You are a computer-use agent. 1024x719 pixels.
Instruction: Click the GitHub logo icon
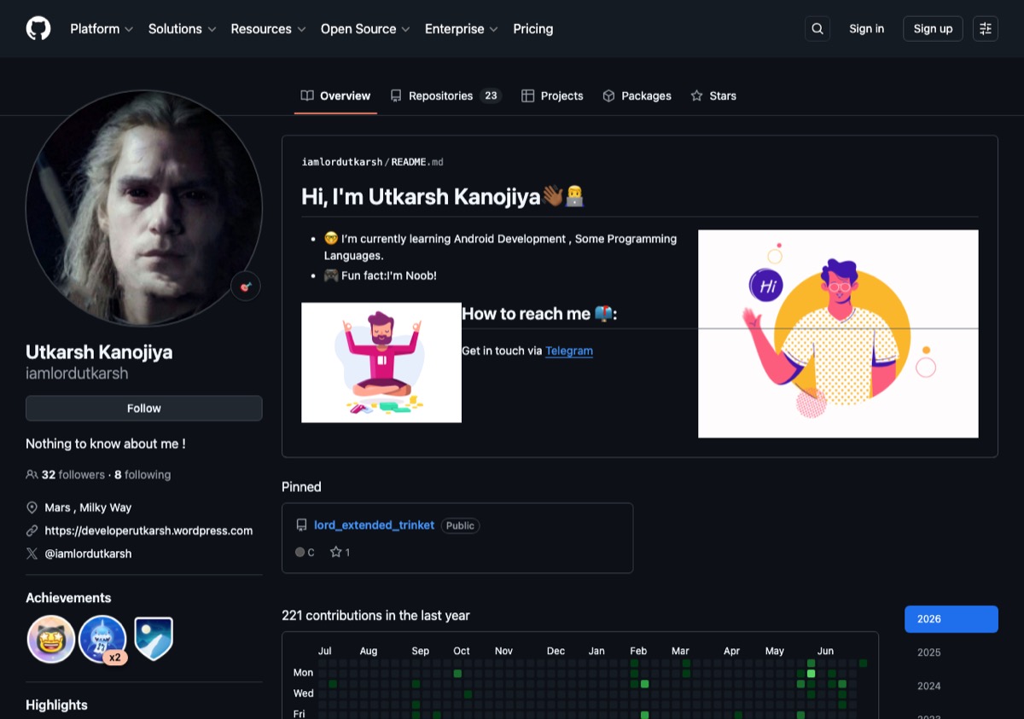tap(38, 29)
